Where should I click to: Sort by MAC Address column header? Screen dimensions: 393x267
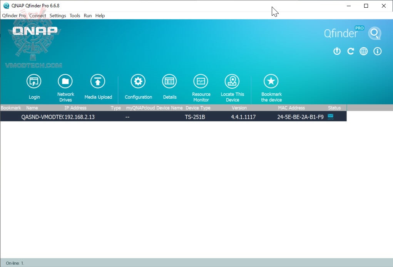pos(291,108)
